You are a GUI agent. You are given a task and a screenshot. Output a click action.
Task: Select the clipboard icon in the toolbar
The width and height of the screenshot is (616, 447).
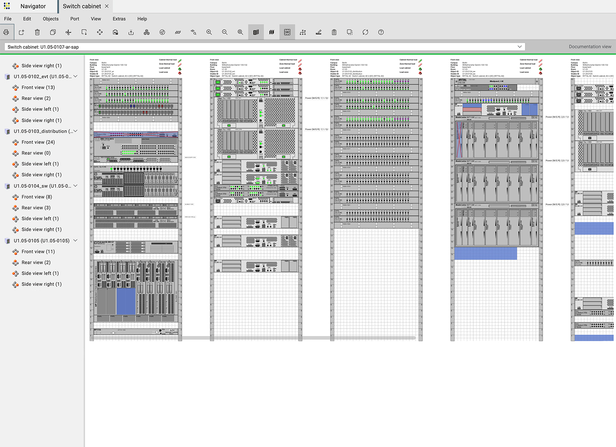pos(334,32)
